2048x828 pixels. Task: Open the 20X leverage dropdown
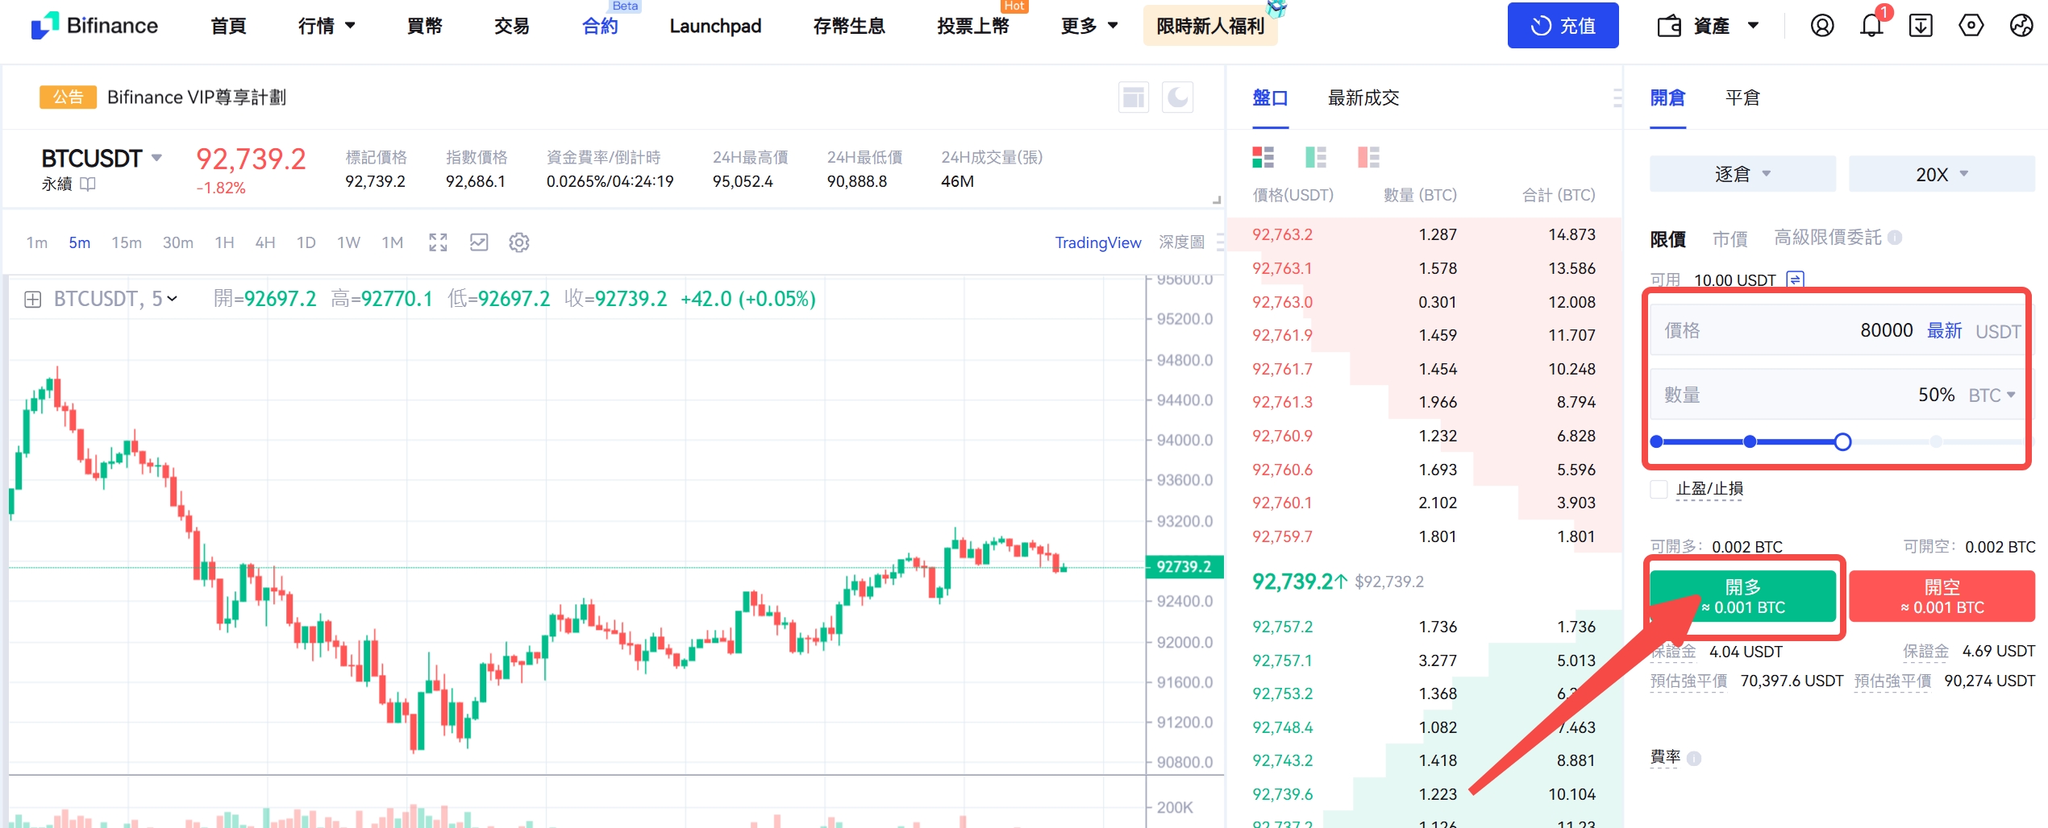point(1941,174)
